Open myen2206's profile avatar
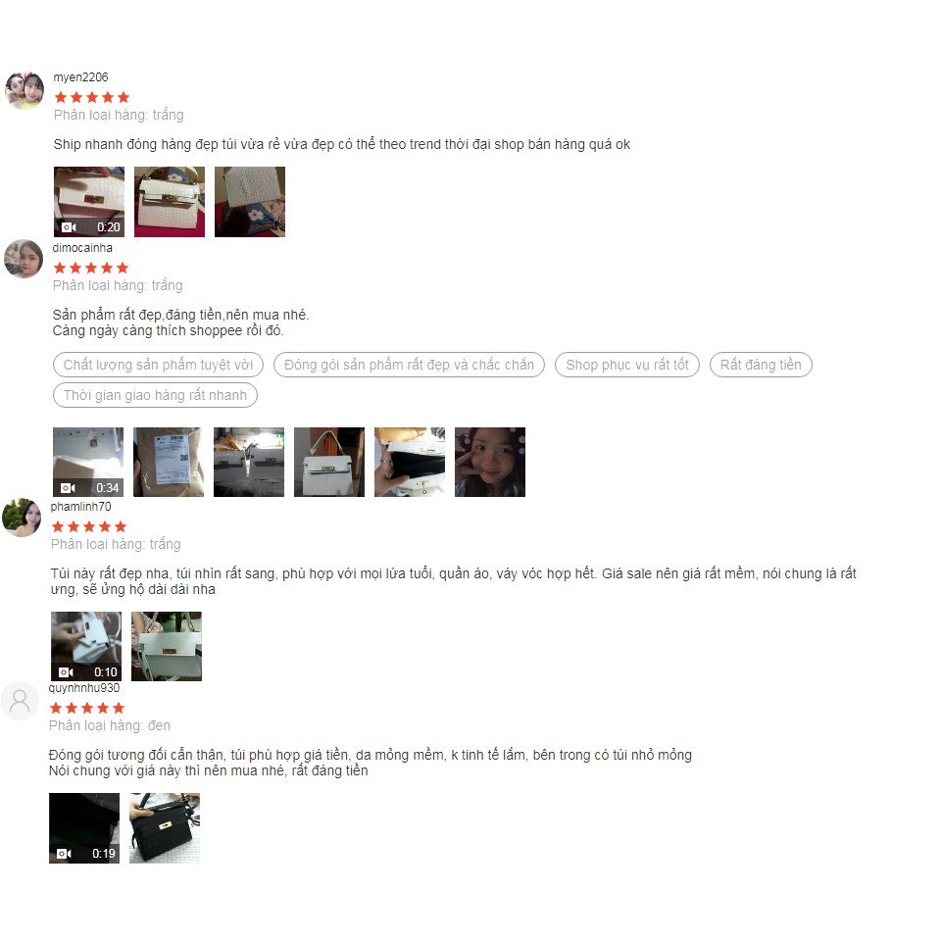941x941 pixels. pos(25,90)
